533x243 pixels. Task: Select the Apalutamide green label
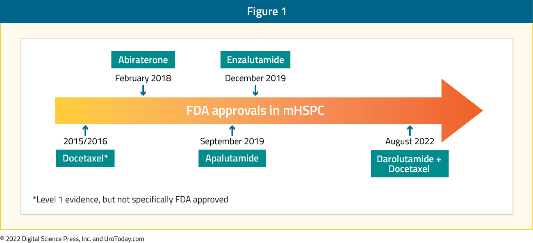click(232, 158)
